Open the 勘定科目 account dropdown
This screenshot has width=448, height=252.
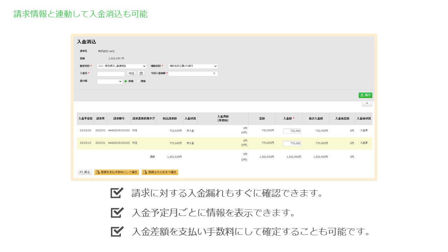pyautogui.click(x=121, y=66)
